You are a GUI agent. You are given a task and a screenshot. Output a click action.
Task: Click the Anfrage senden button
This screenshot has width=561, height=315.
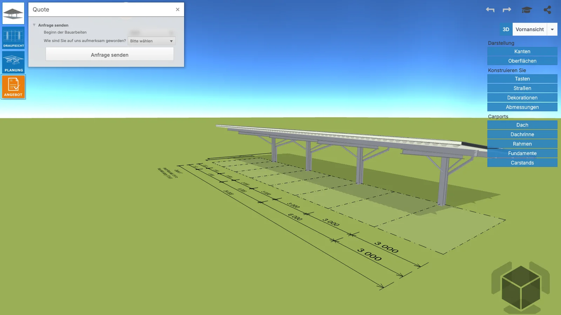[110, 55]
